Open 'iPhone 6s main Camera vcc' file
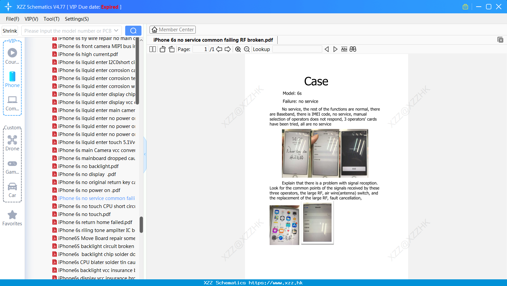507x286 pixels. [x=94, y=150]
